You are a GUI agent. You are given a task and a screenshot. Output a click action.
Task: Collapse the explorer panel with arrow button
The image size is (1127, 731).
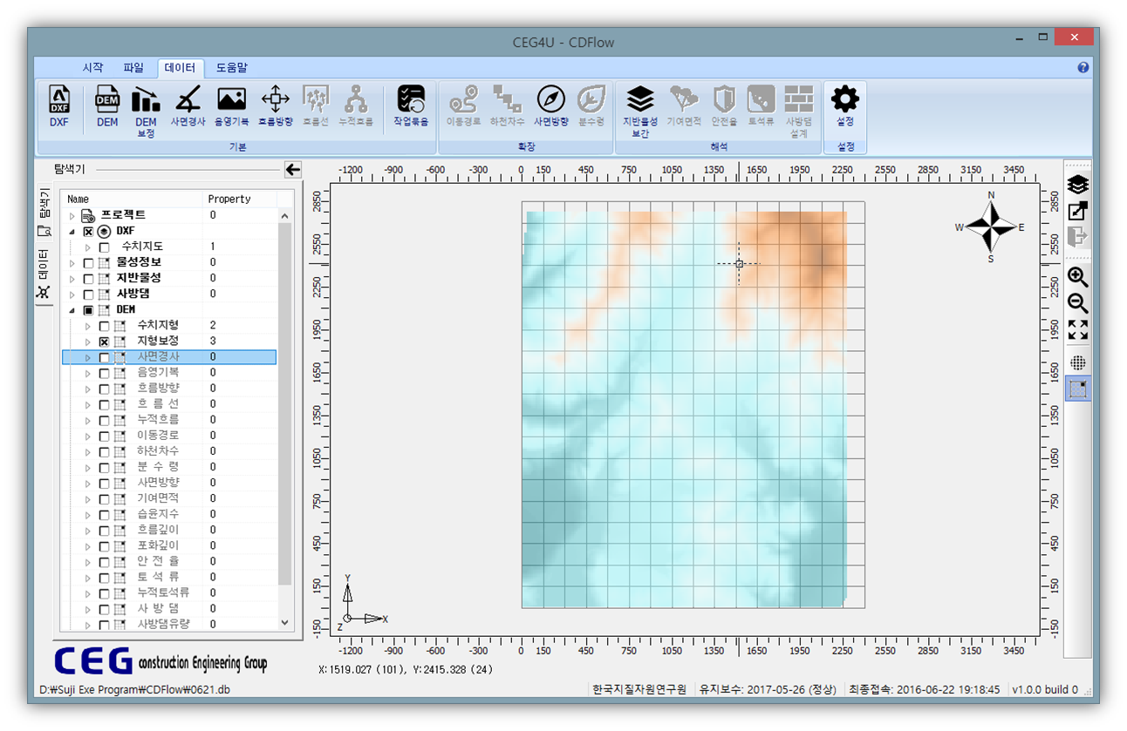(292, 170)
